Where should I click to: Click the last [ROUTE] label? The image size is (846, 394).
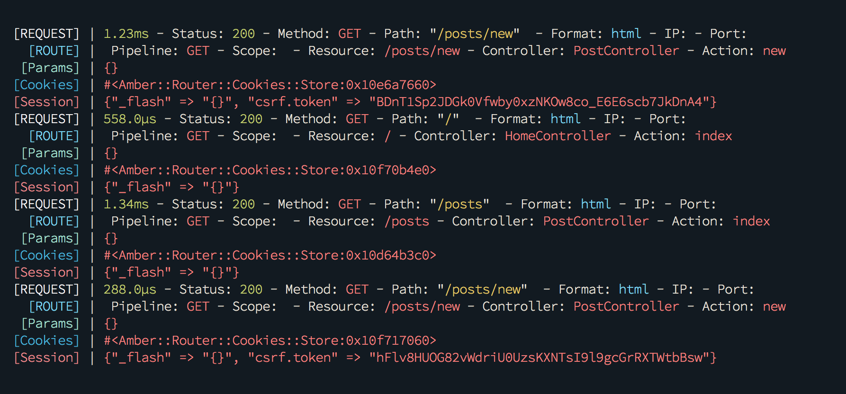(54, 307)
